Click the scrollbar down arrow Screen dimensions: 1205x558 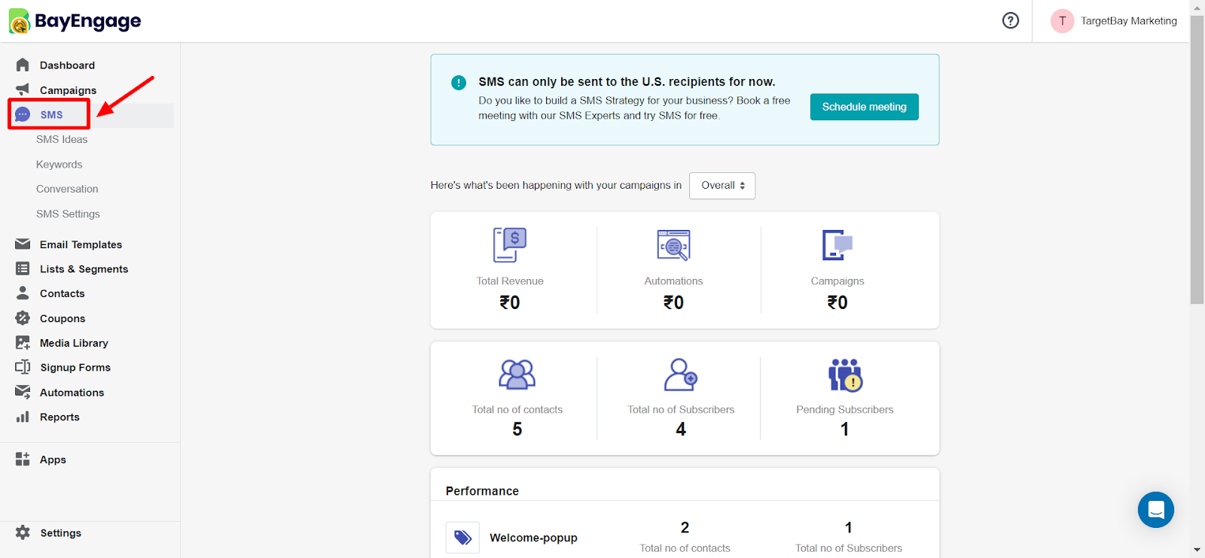(x=1197, y=550)
